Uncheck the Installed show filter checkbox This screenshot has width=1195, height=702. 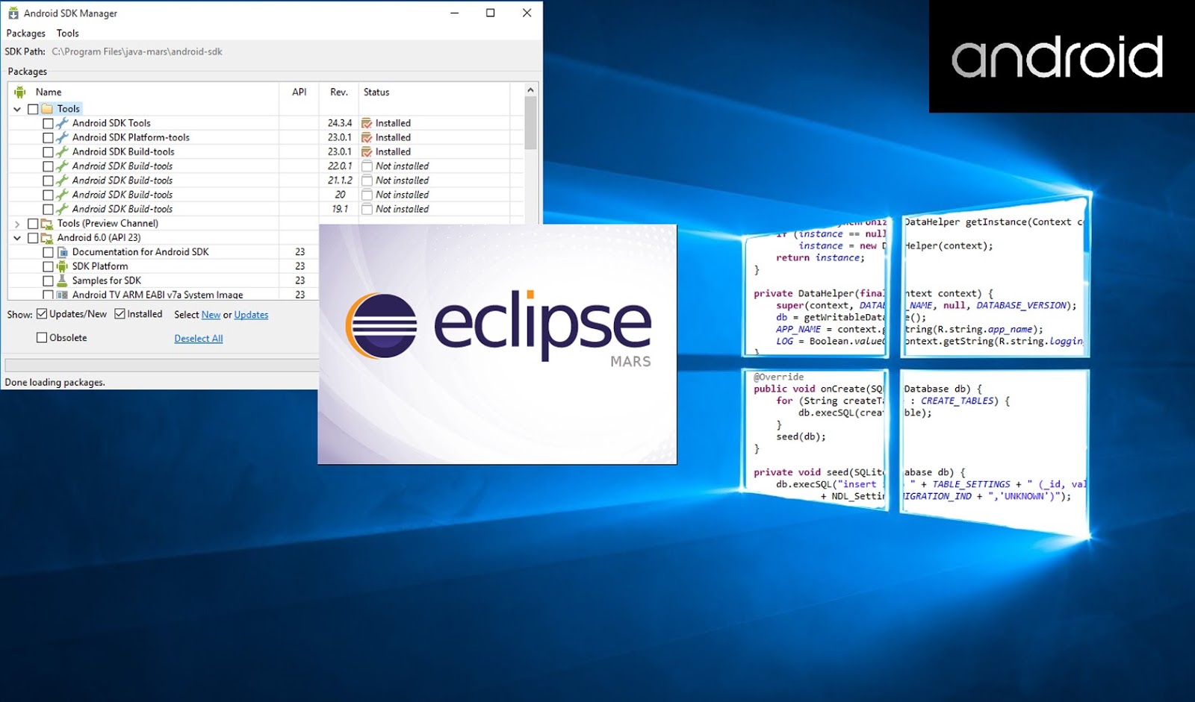(119, 314)
